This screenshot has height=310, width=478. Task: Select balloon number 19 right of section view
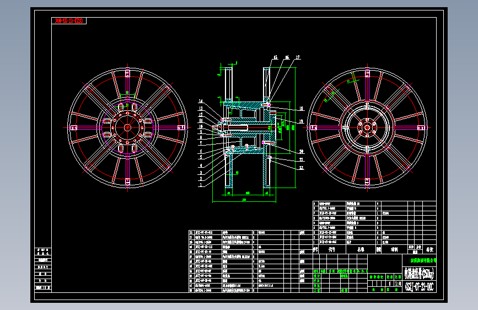301,121
